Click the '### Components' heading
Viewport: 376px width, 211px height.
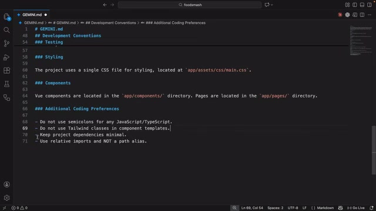pyautogui.click(x=53, y=83)
